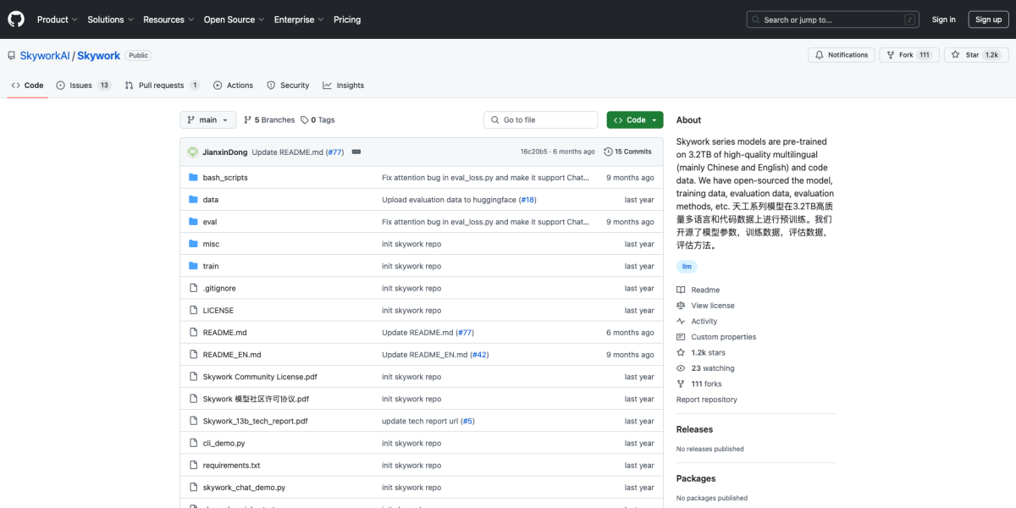Viewport: 1016px width, 508px height.
Task: Click the Sign up button
Action: click(988, 19)
